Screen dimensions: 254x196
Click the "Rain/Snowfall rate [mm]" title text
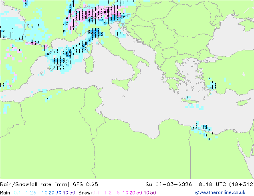(35, 184)
